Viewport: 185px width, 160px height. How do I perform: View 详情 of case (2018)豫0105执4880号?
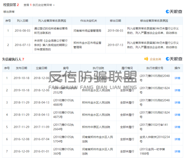tap(177, 103)
